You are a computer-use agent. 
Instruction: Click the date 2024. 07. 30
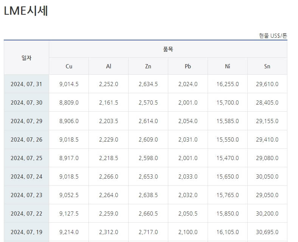(x=26, y=102)
